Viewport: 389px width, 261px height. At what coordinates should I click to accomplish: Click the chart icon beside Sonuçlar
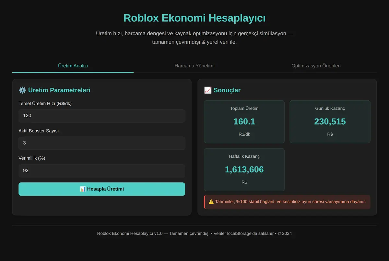tap(208, 90)
